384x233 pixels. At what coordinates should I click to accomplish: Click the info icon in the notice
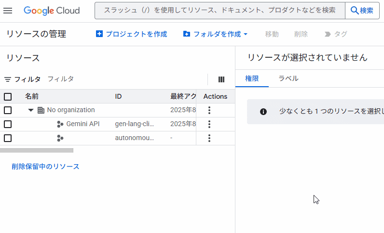click(x=263, y=112)
